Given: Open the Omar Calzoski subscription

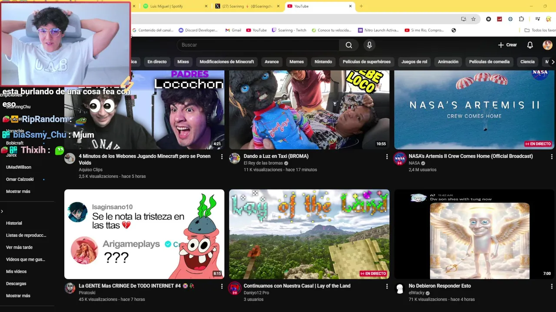Looking at the screenshot, I should pos(20,179).
